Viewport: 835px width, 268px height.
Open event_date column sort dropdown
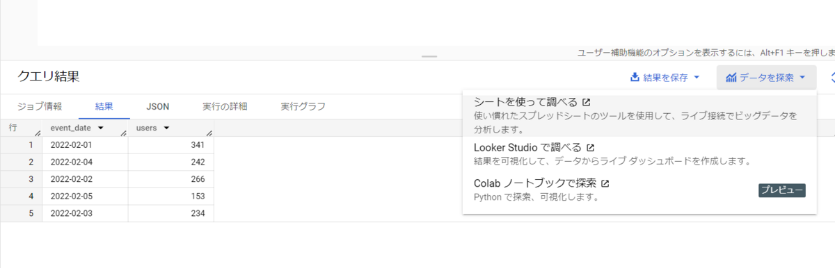click(101, 128)
